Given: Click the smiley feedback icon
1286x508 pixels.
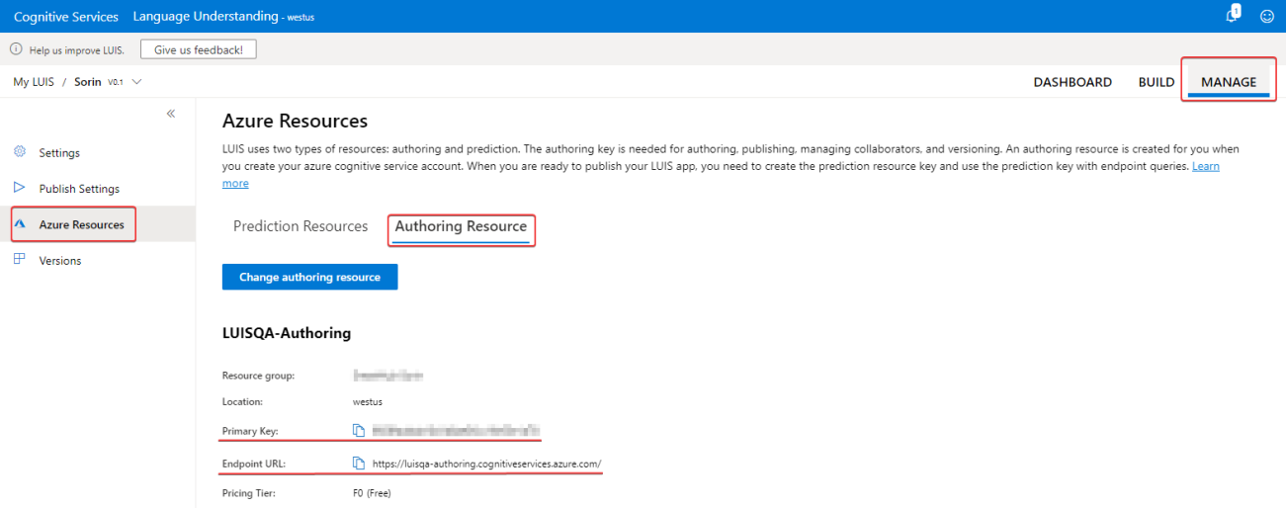Looking at the screenshot, I should (x=1266, y=16).
